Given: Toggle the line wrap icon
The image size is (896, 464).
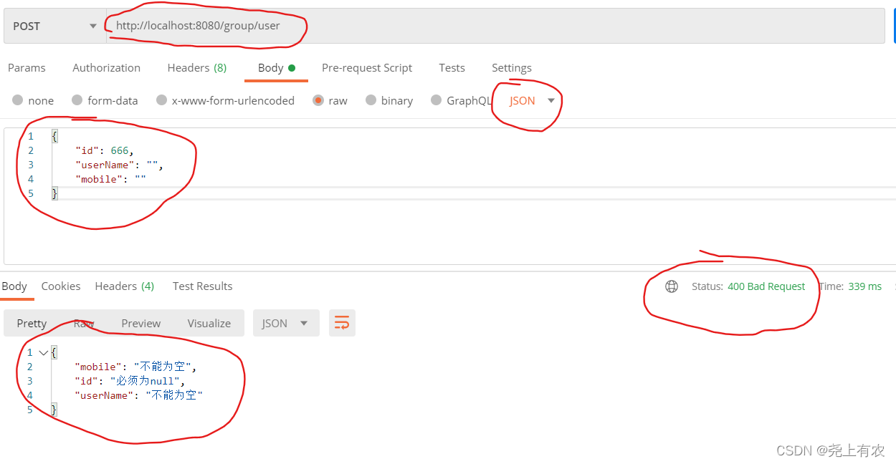Looking at the screenshot, I should (342, 323).
